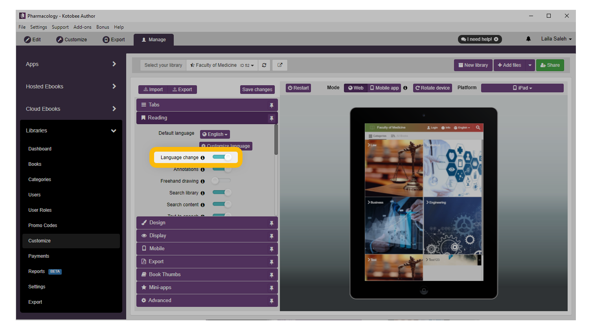
Task: Click info icon next to Search content
Action: click(202, 205)
